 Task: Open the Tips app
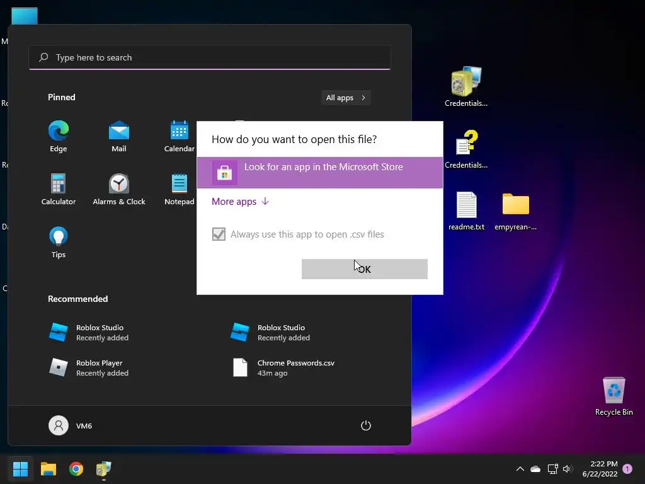59,243
